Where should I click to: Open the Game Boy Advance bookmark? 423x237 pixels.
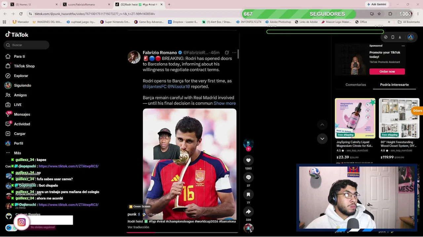click(x=149, y=22)
